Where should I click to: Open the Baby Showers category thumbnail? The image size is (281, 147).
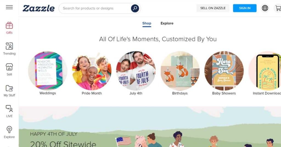coord(224,71)
